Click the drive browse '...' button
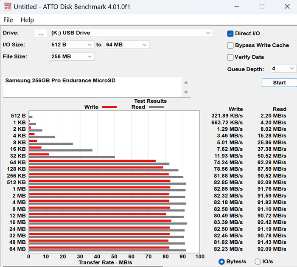Viewport: 297px width, 267px height. pos(41,34)
